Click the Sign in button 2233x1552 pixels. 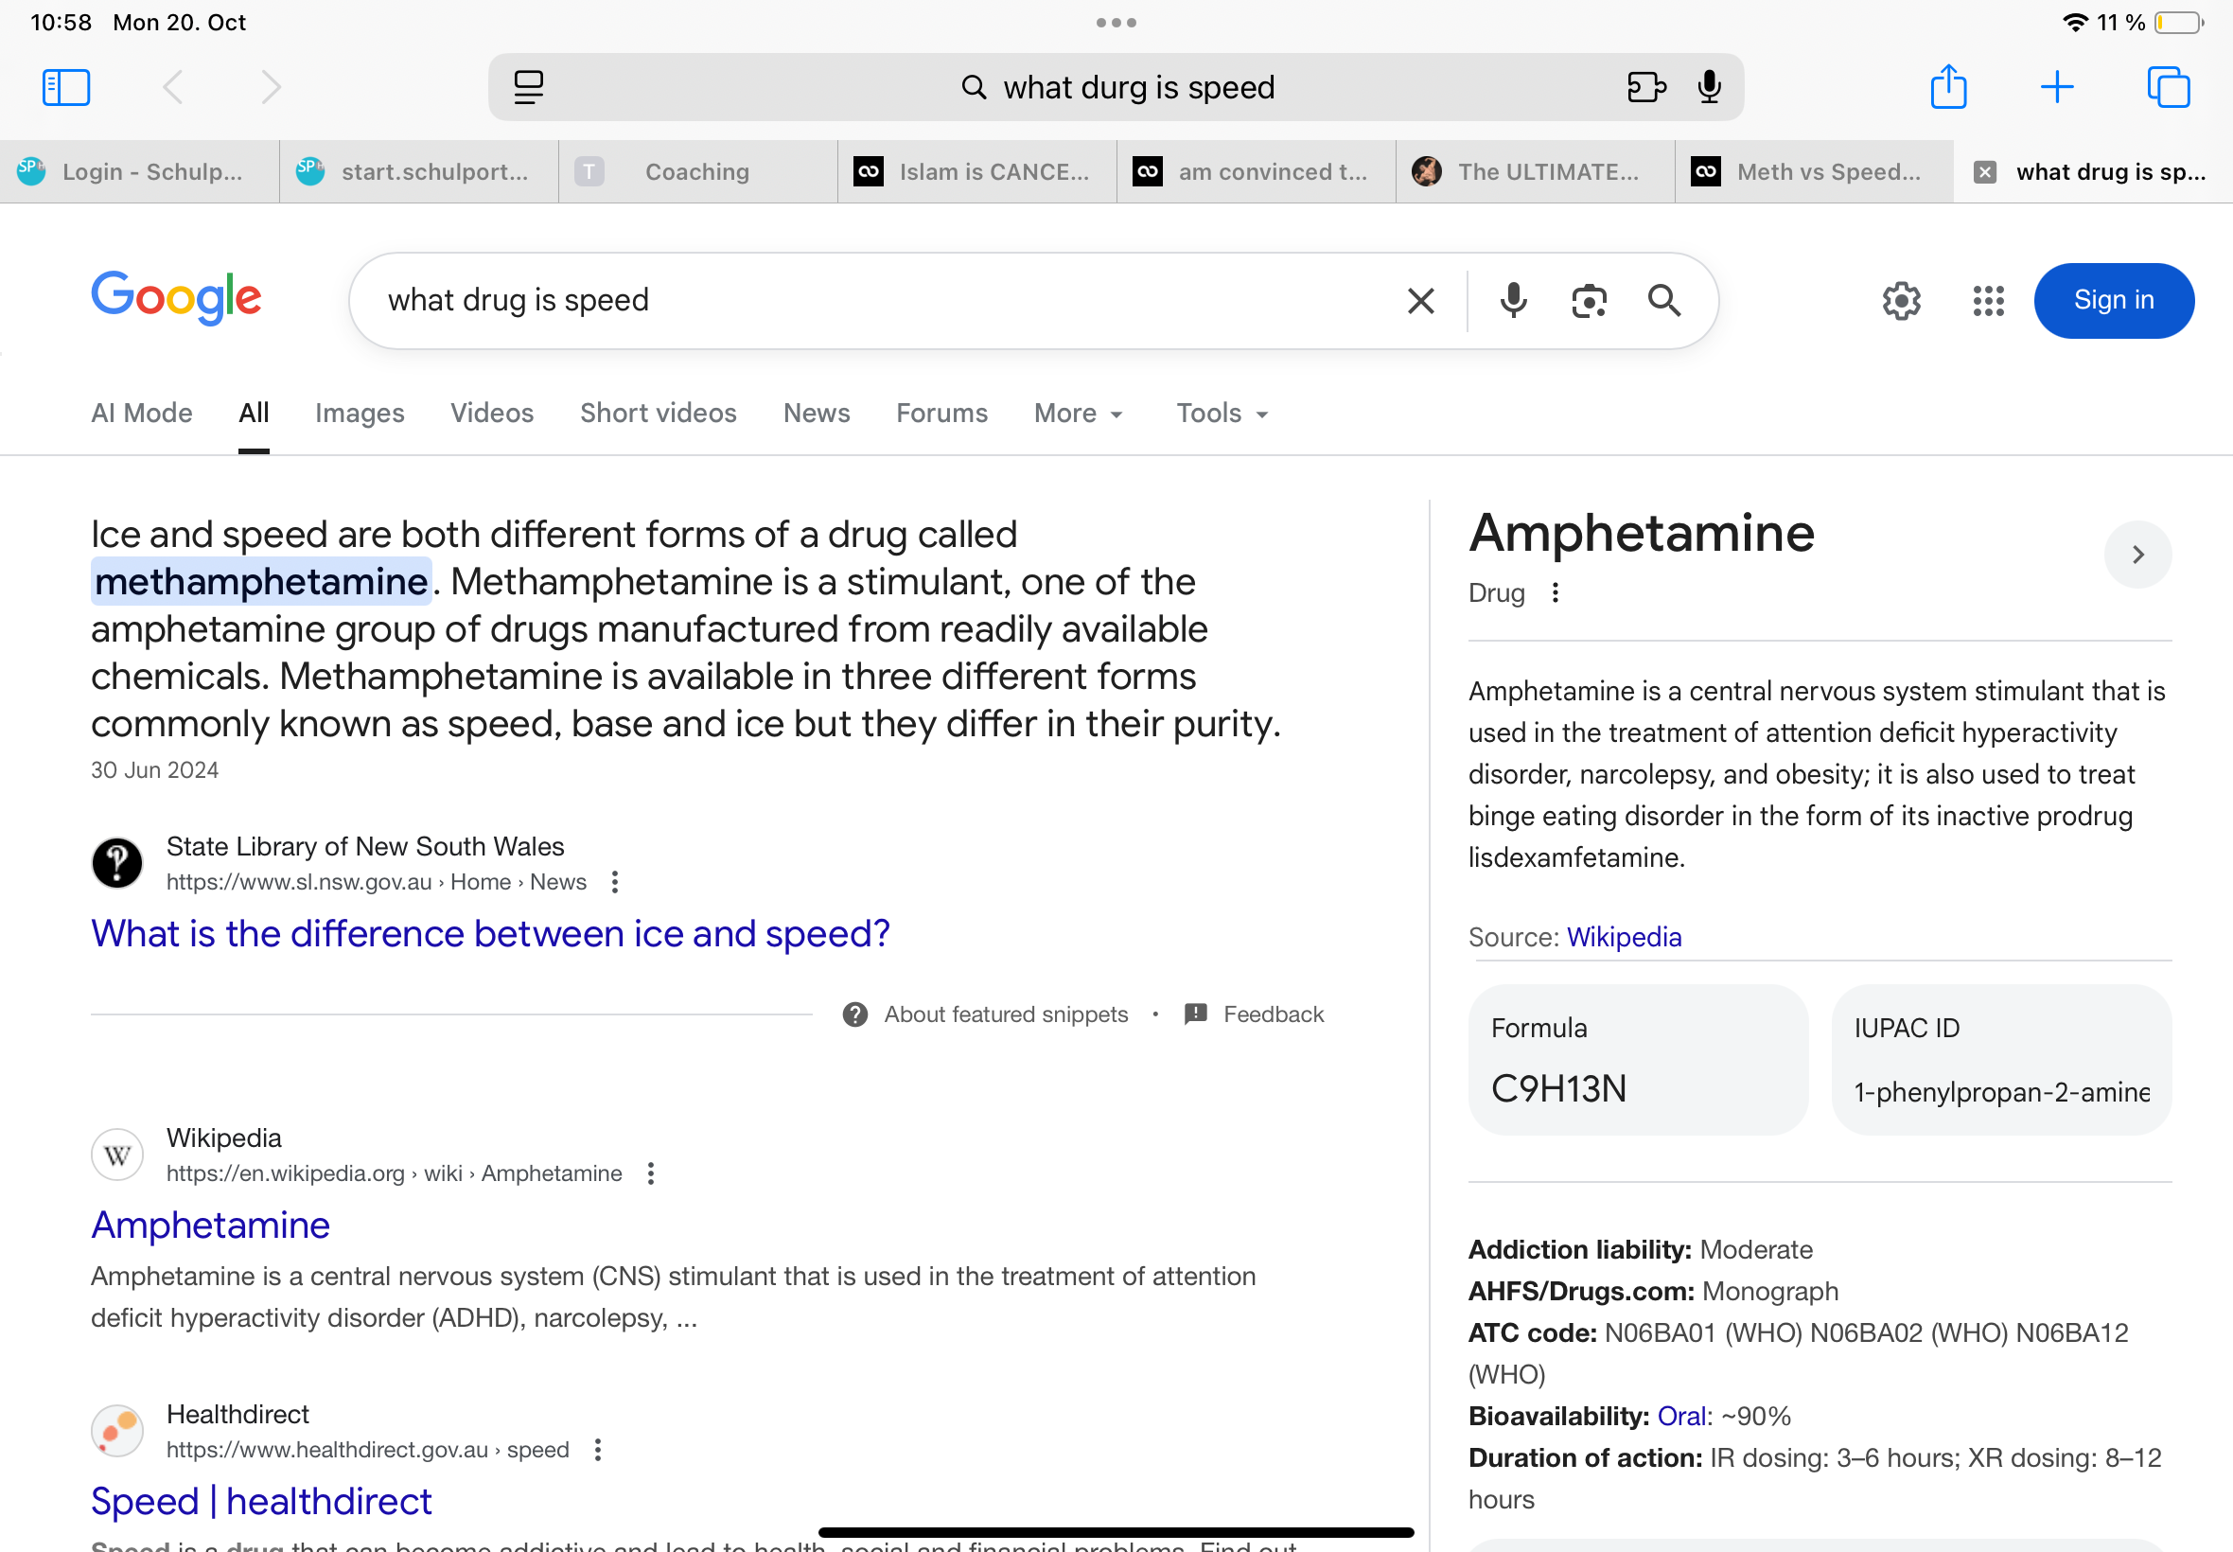point(2113,301)
